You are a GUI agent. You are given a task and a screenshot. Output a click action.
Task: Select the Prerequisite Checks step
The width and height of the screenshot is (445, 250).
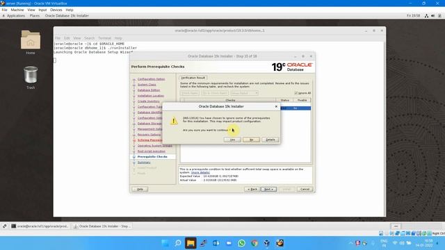click(x=152, y=157)
